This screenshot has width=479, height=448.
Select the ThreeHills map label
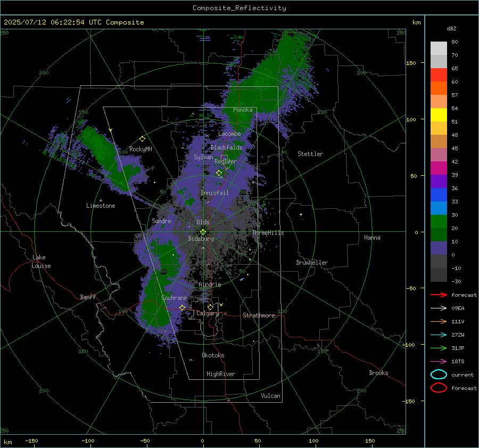(268, 233)
